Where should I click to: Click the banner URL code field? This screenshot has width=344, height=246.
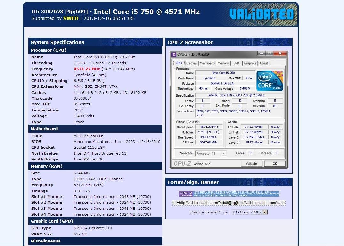(229, 203)
